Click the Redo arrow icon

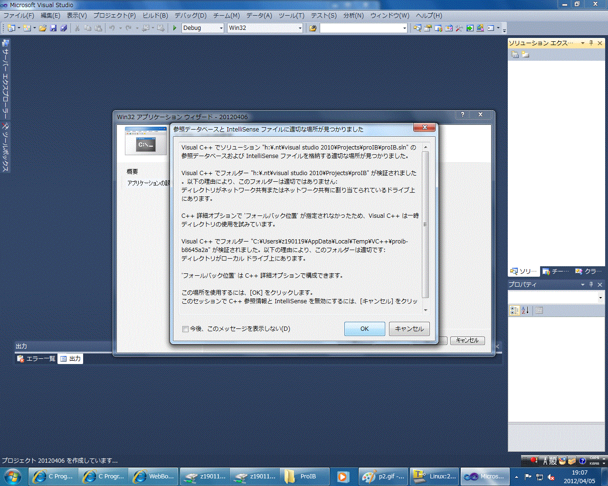pos(129,28)
